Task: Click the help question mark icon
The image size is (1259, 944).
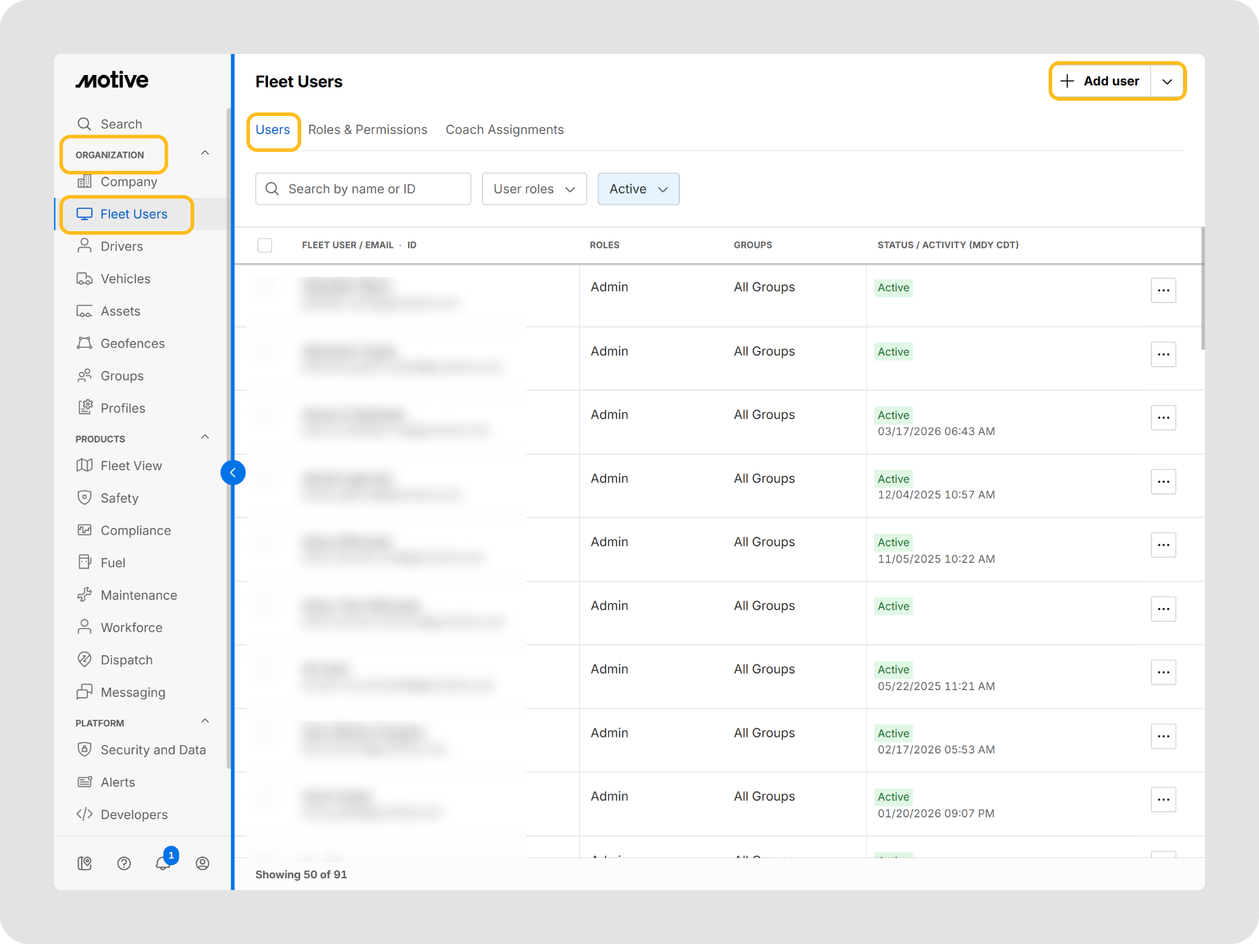Action: (x=124, y=863)
